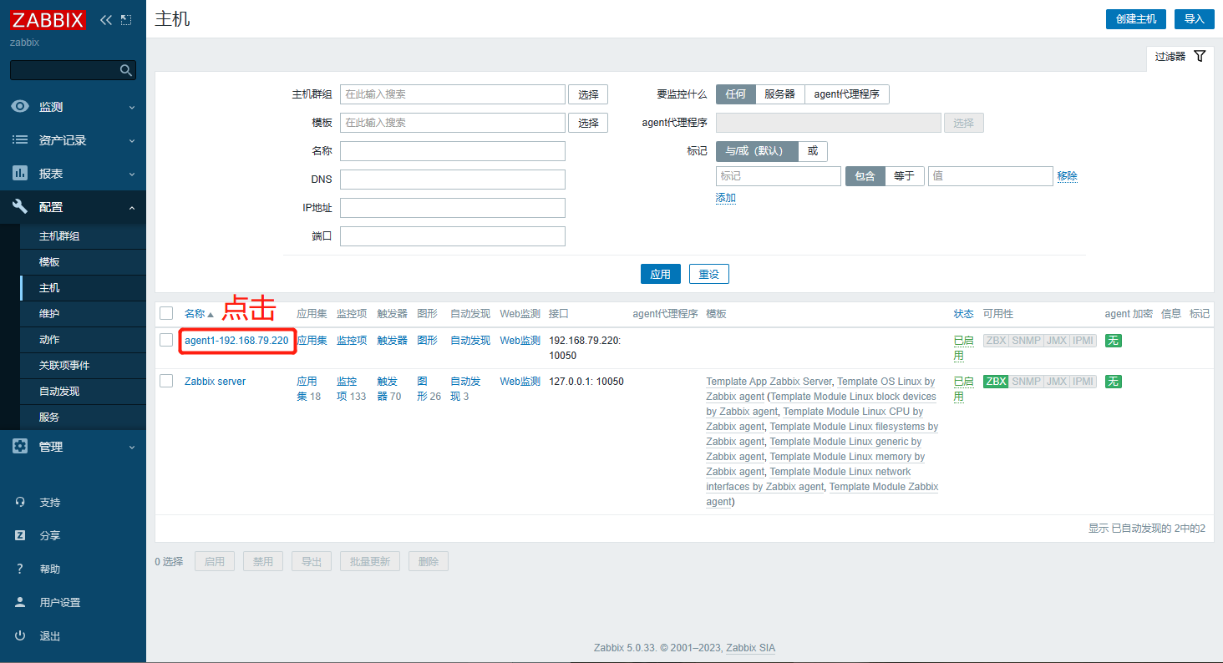Open host agent1-192.168.79.220 link
The height and width of the screenshot is (663, 1223).
point(236,341)
